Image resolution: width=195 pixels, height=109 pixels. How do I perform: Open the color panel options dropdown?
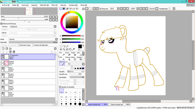click(x=83, y=9)
